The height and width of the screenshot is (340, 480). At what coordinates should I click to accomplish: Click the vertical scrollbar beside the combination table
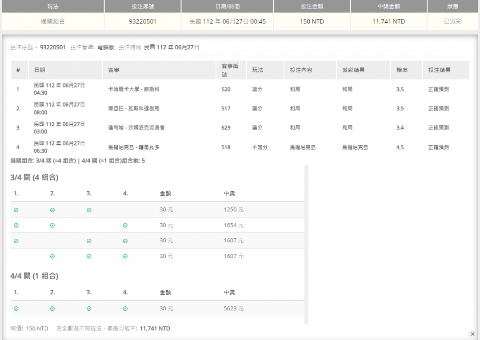point(306,244)
